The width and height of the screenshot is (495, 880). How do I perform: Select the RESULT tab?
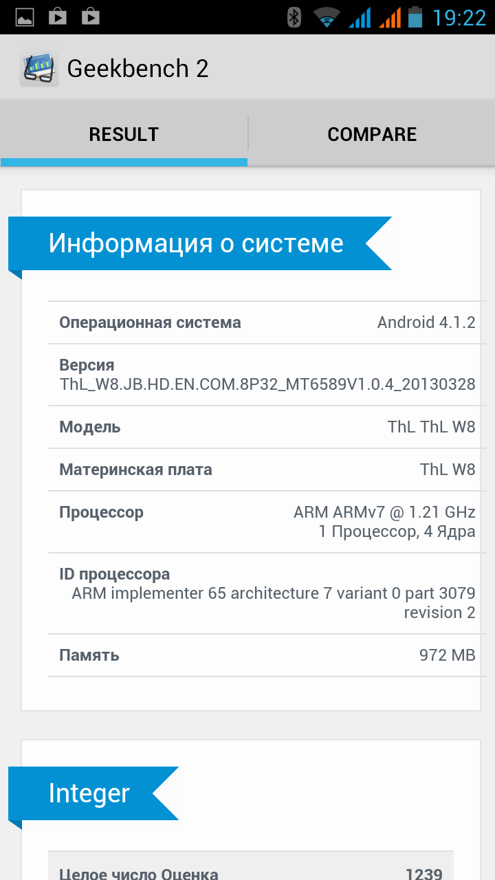[x=124, y=134]
